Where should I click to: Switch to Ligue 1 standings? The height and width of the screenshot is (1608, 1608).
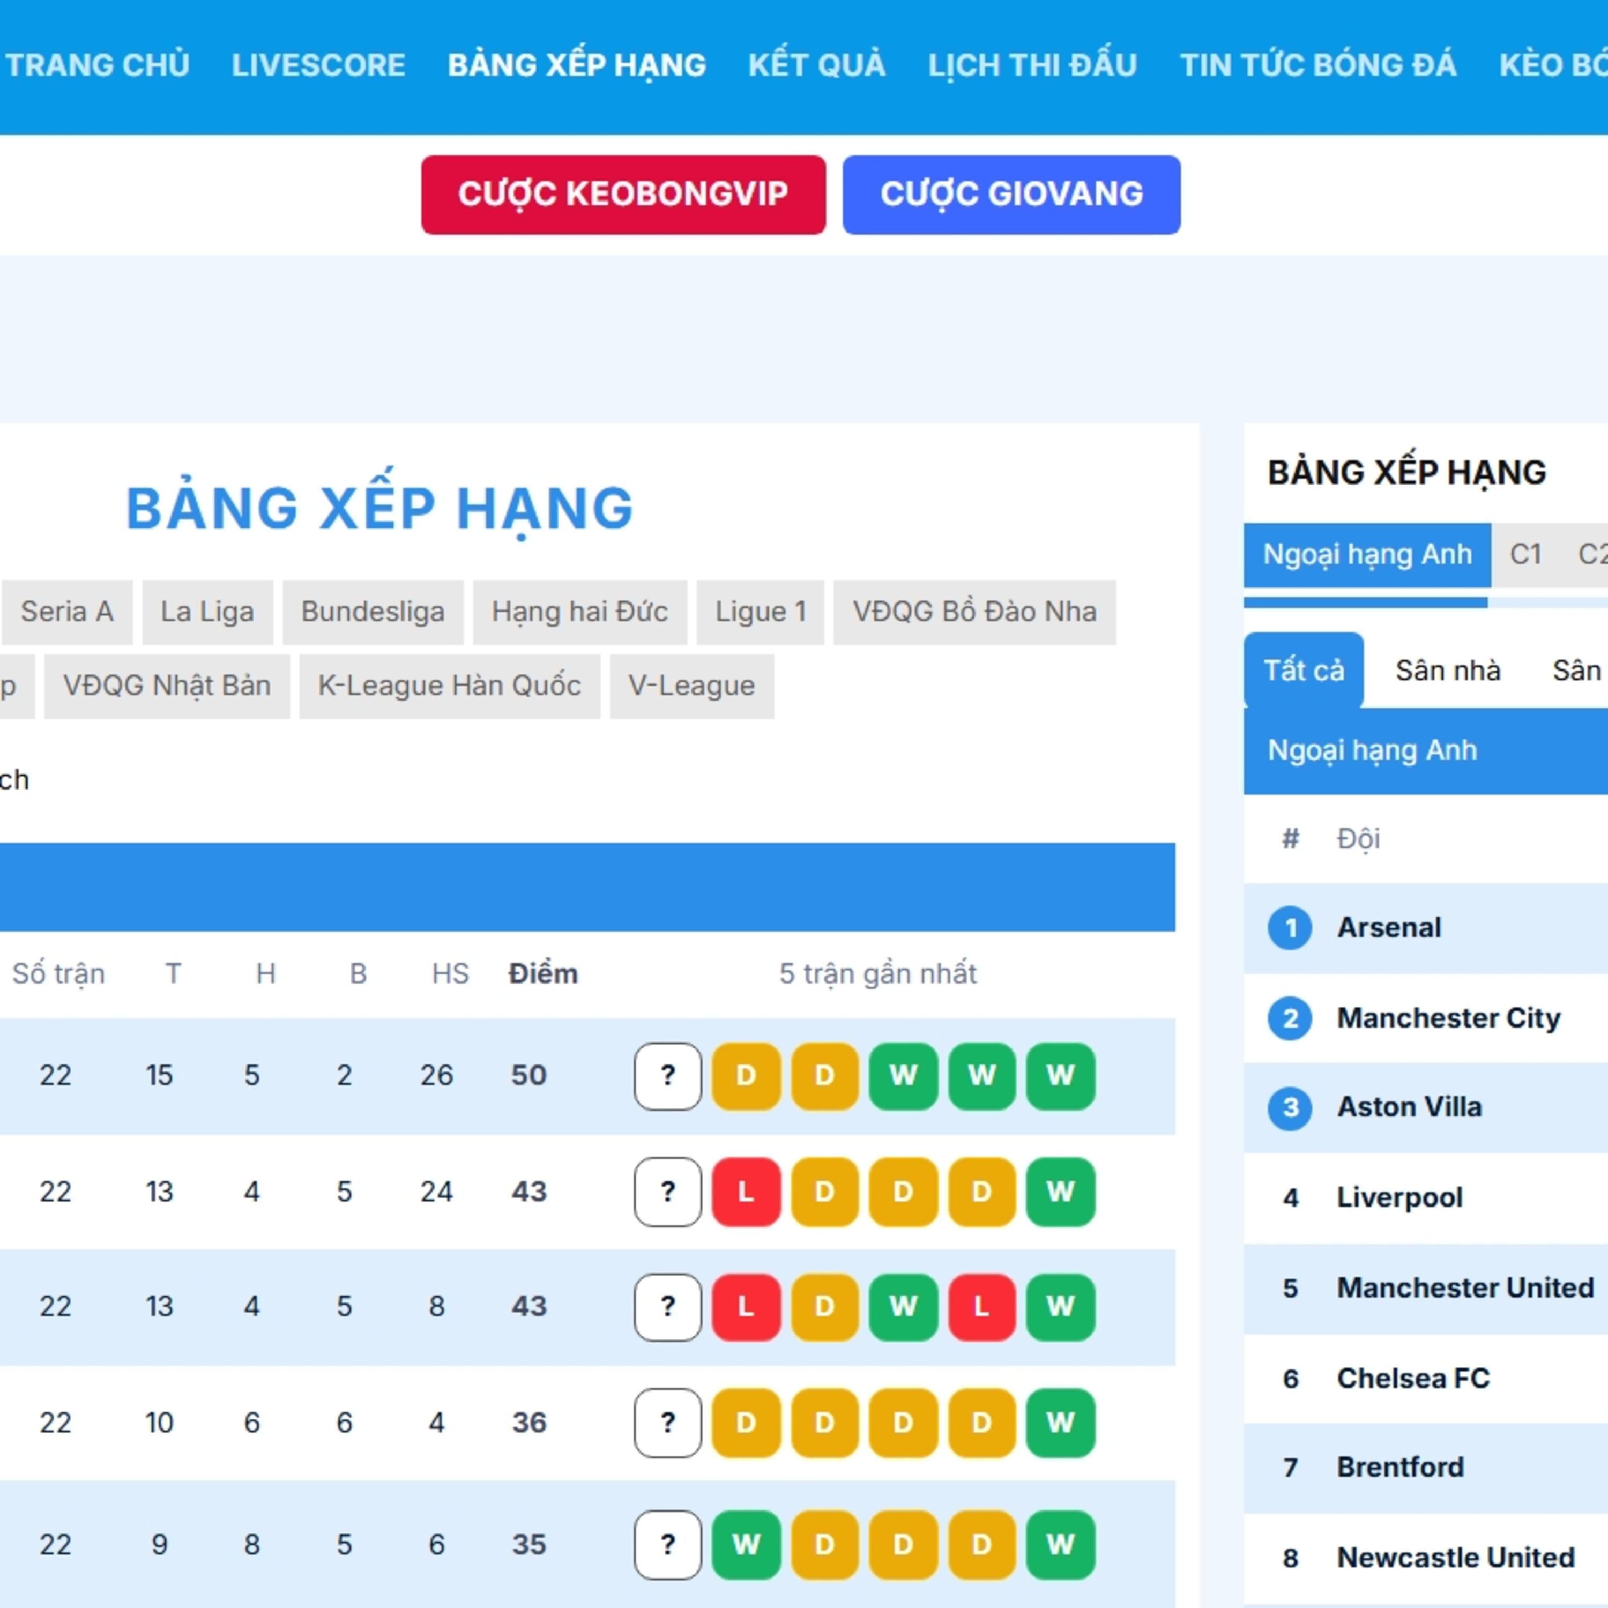[x=761, y=612]
